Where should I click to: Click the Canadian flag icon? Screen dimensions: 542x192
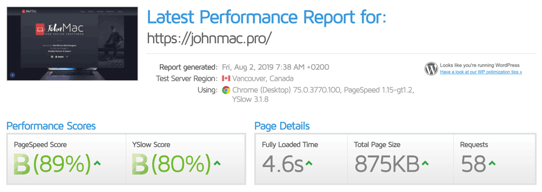click(226, 78)
